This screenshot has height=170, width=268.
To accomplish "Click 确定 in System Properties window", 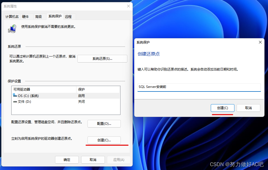I will (67, 160).
